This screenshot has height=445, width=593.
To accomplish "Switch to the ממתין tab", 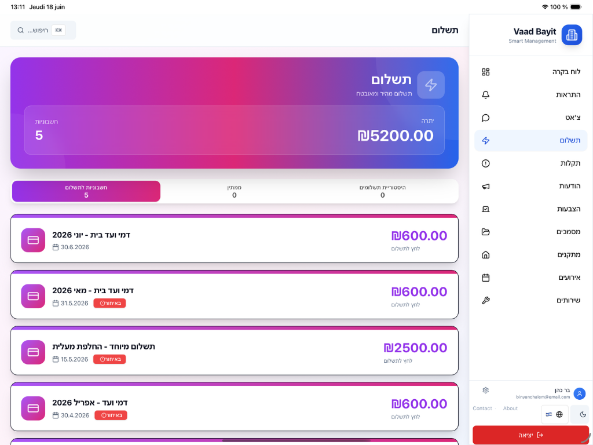I will click(x=235, y=191).
